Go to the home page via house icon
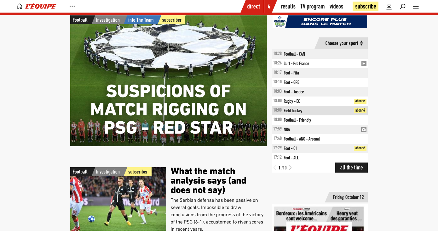The height and width of the screenshot is (232, 438). 20,6
